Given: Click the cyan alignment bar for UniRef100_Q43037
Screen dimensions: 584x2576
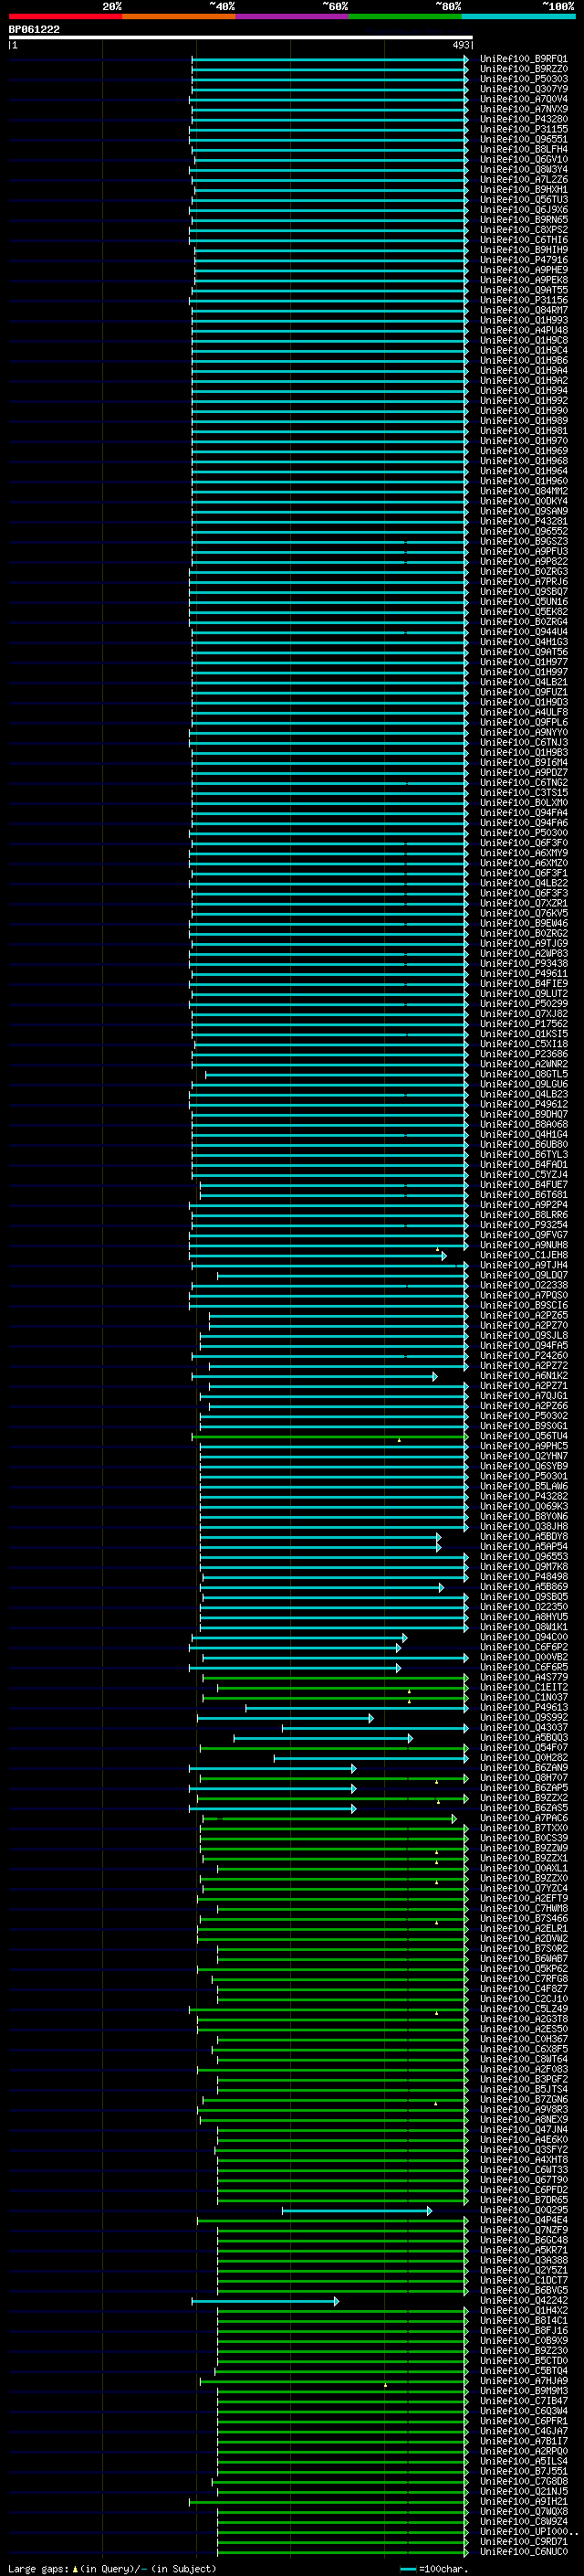Looking at the screenshot, I should click(x=375, y=1728).
